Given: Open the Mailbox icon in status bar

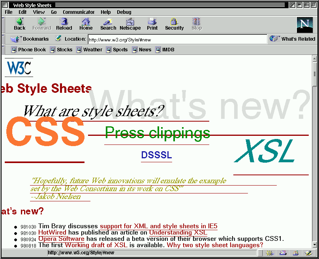Looking at the screenshot, I should (x=283, y=253).
